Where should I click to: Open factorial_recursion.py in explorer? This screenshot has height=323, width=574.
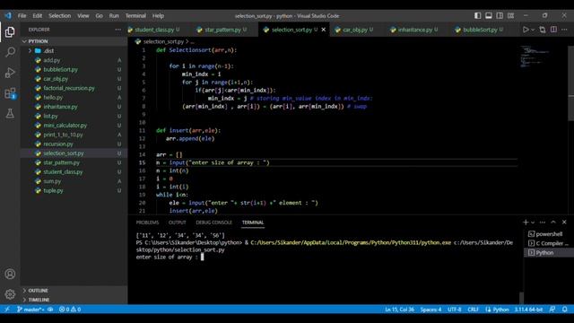tap(74, 88)
